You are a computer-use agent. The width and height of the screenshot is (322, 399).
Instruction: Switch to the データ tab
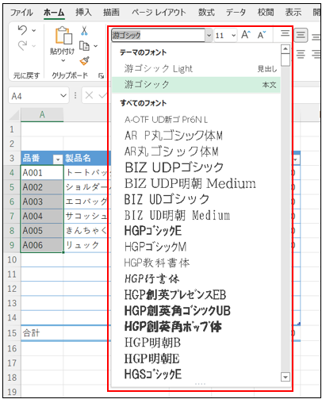(236, 12)
